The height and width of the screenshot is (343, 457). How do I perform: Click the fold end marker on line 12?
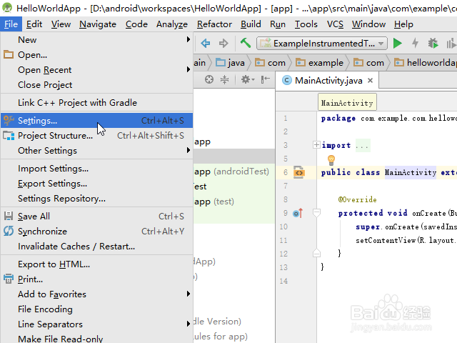click(316, 253)
